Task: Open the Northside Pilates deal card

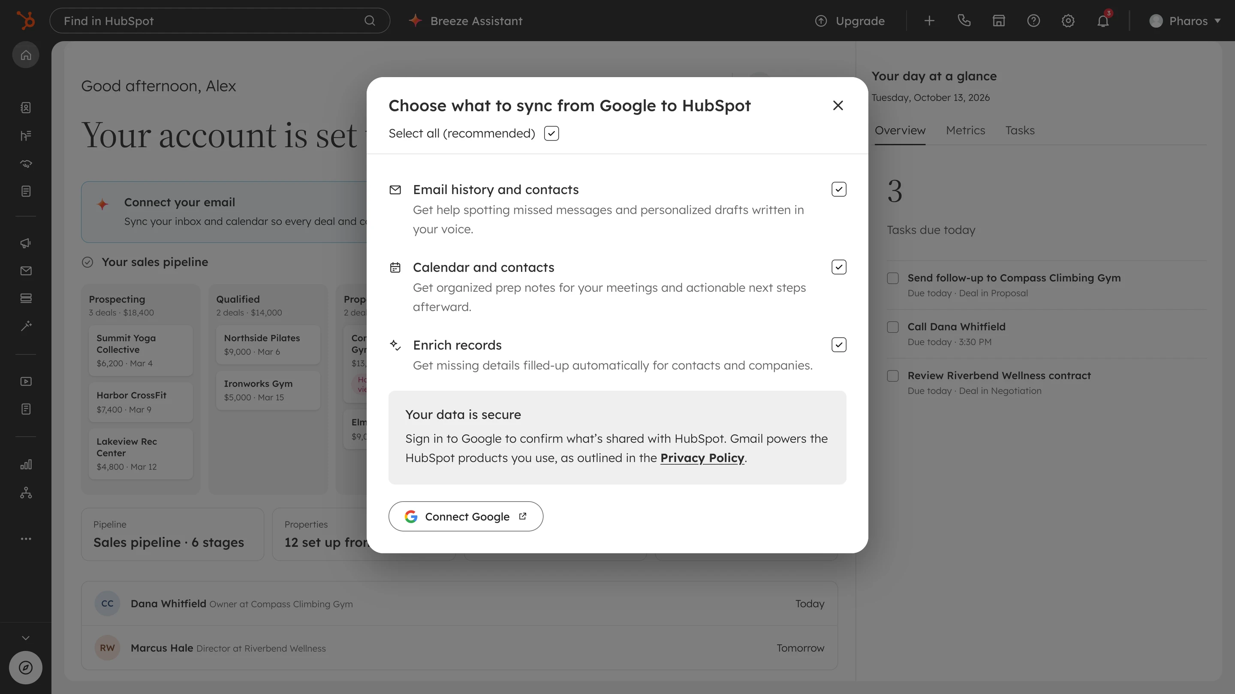Action: [x=268, y=345]
